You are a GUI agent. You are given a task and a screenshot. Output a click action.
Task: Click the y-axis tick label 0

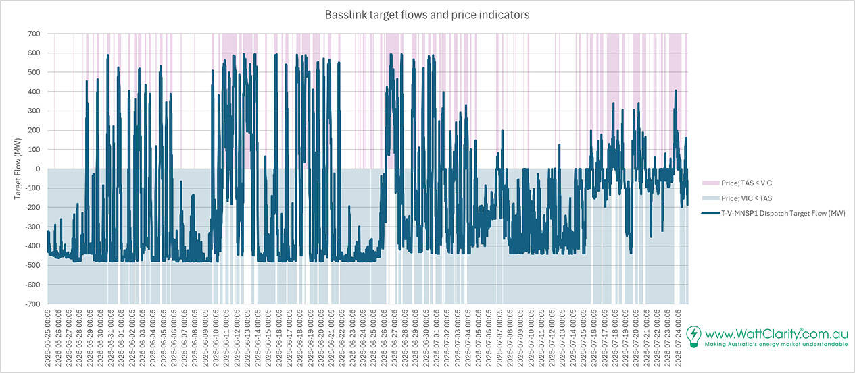point(39,169)
